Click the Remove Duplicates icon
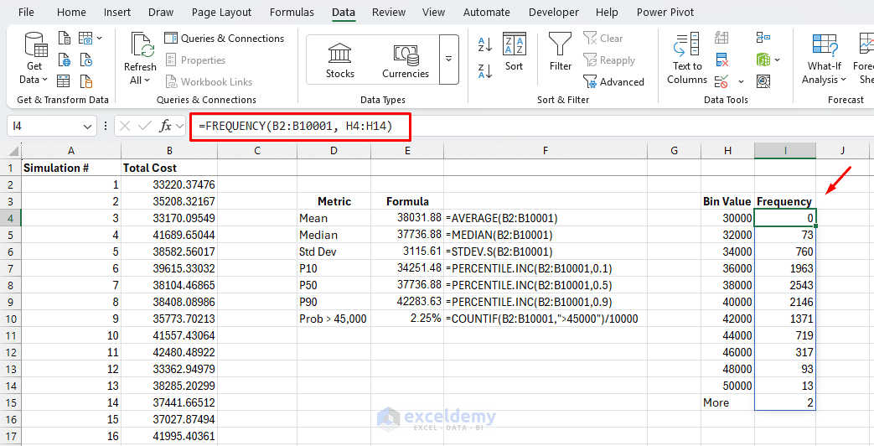Screen dimensions: 874x446 tap(721, 60)
